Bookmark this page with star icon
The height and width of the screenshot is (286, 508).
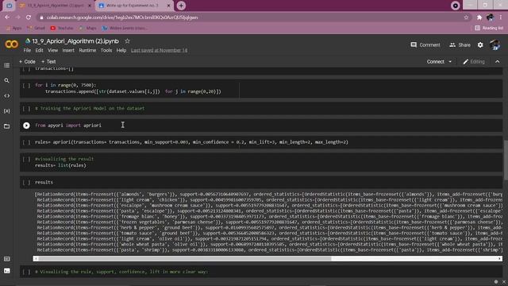coord(466,17)
